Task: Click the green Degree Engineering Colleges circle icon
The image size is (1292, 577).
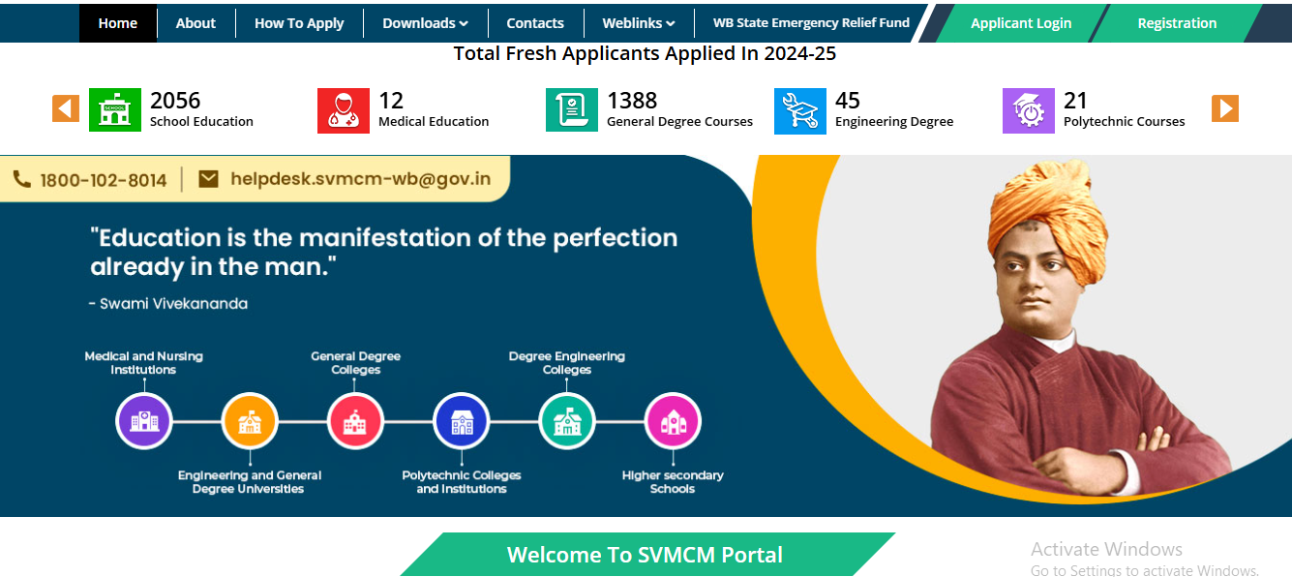Action: coord(567,421)
